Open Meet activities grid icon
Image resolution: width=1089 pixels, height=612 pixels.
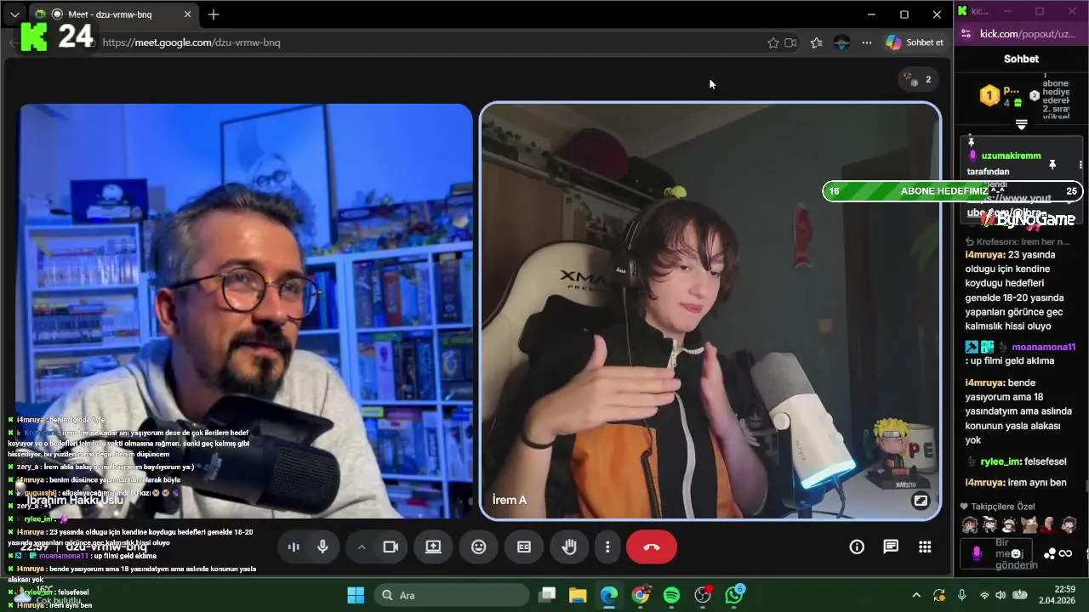tap(925, 547)
